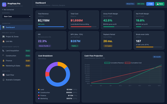Click the Mixed Dev. badge
Screen dimensions: 167x104
(130, 4)
